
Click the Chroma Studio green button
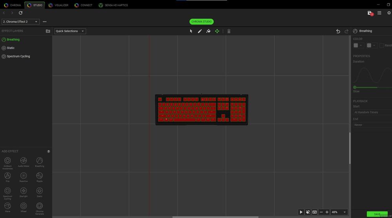tap(201, 21)
